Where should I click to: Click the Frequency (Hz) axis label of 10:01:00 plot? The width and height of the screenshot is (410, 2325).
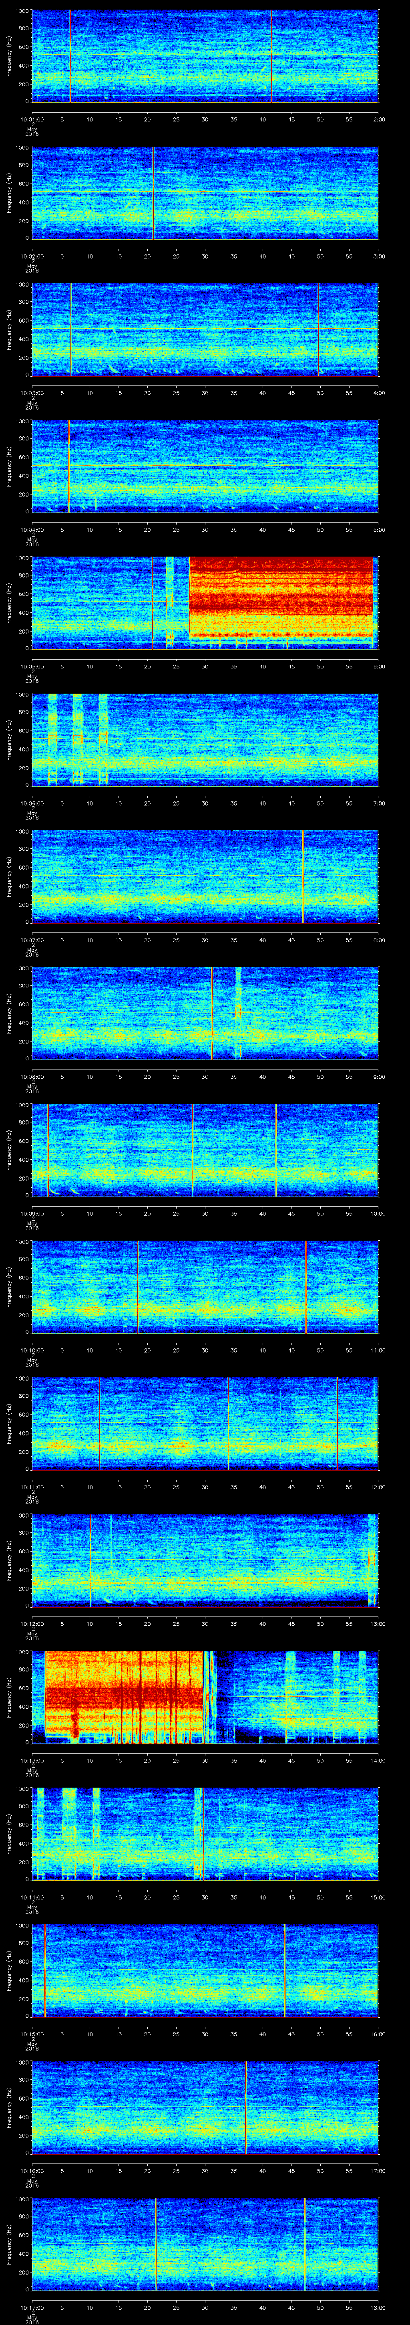[x=9, y=56]
